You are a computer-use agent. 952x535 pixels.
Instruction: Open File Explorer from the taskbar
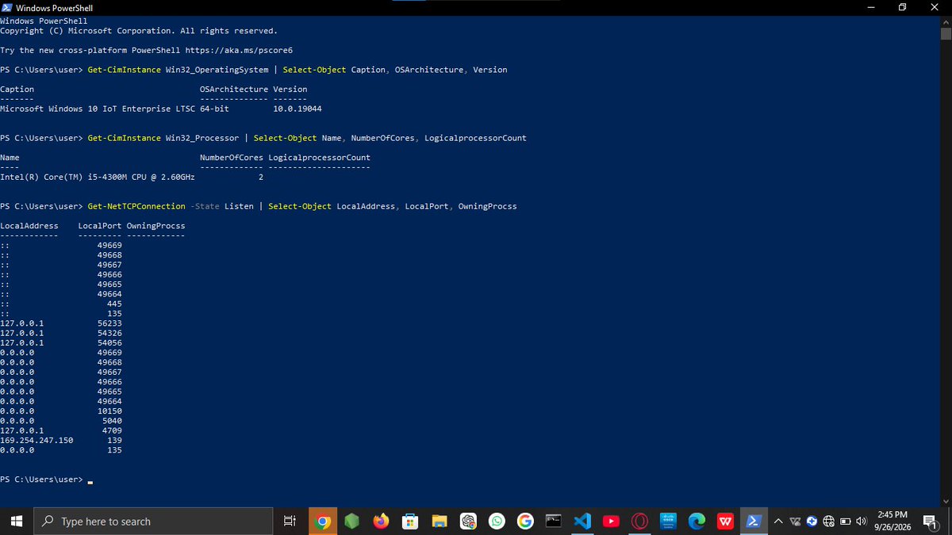[440, 521]
